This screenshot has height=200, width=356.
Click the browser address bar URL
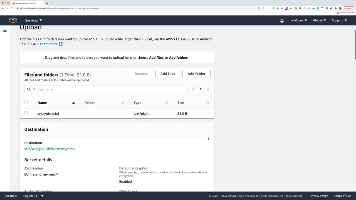click(59, 8)
